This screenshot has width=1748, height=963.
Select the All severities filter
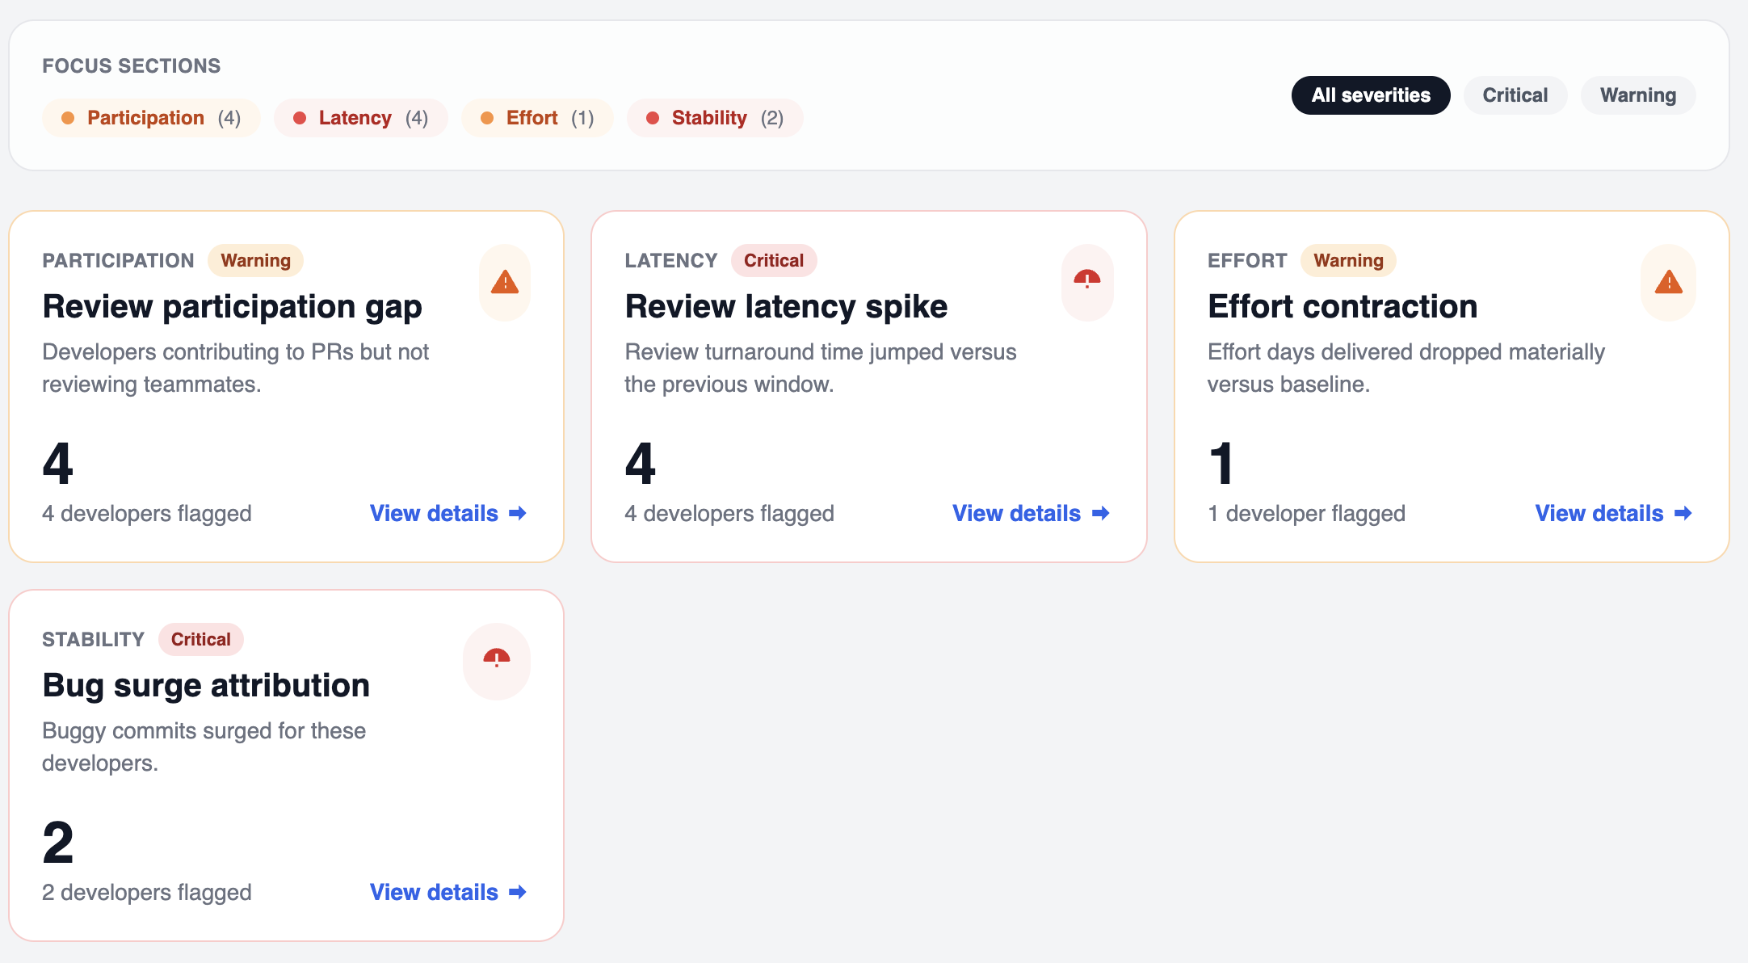click(1370, 95)
